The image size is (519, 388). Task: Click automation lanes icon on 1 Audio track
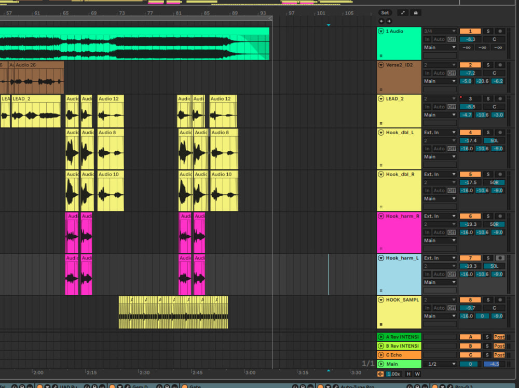(x=381, y=56)
